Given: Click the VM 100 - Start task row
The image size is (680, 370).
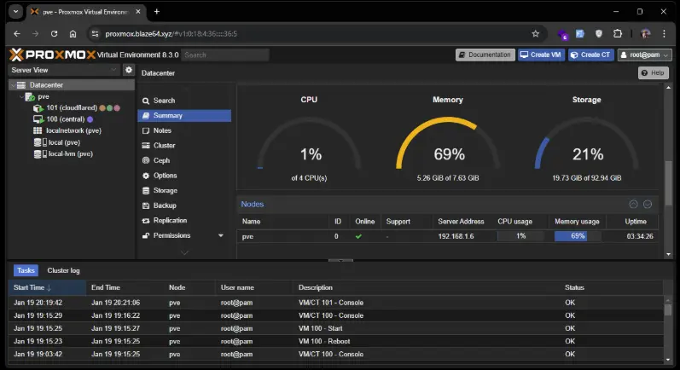Looking at the screenshot, I should tap(335, 328).
